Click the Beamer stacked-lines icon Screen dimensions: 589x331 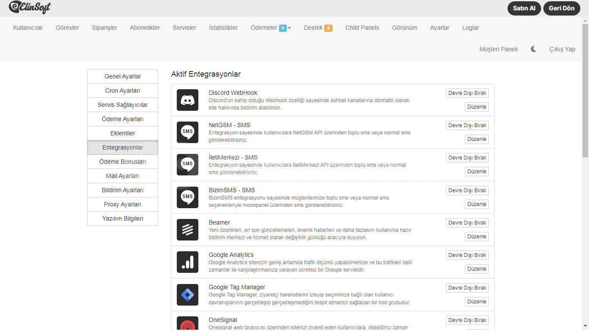pos(188,230)
